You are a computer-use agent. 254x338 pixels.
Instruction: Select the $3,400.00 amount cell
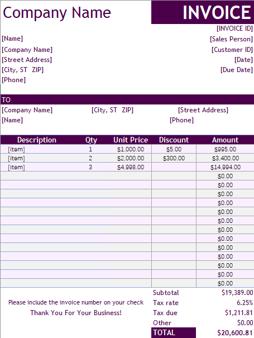[226, 159]
